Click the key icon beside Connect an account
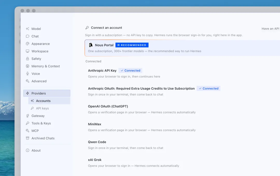The height and width of the screenshot is (176, 280). point(87,28)
